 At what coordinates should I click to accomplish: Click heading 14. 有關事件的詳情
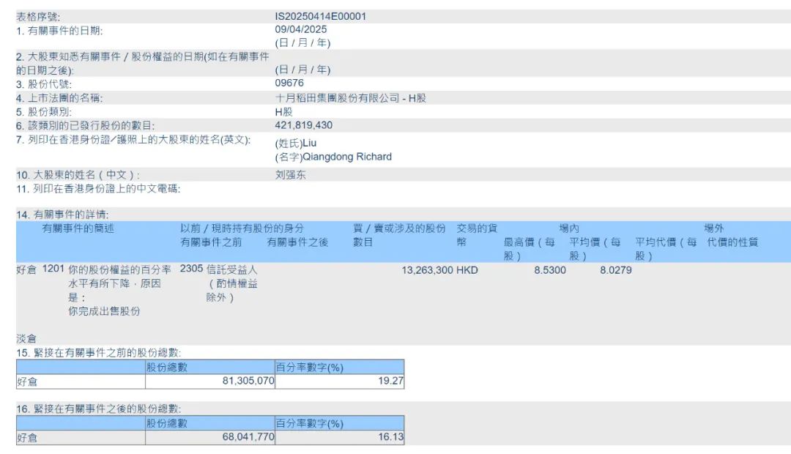62,215
